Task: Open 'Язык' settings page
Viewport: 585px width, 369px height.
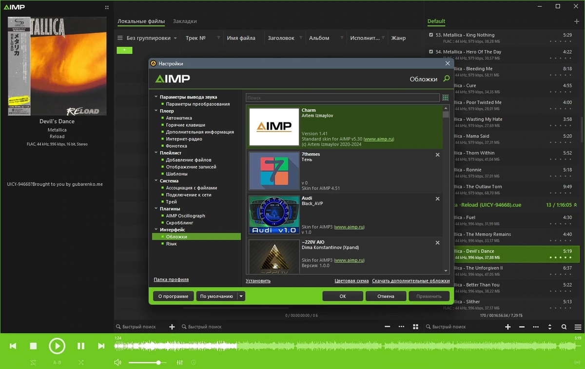Action: click(x=171, y=244)
